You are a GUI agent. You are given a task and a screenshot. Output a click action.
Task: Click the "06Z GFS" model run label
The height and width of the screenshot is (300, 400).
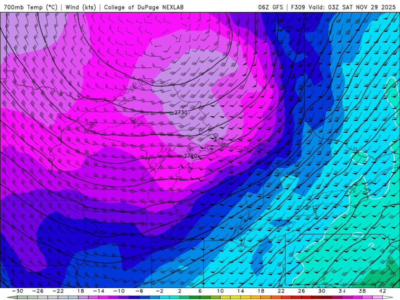point(270,7)
